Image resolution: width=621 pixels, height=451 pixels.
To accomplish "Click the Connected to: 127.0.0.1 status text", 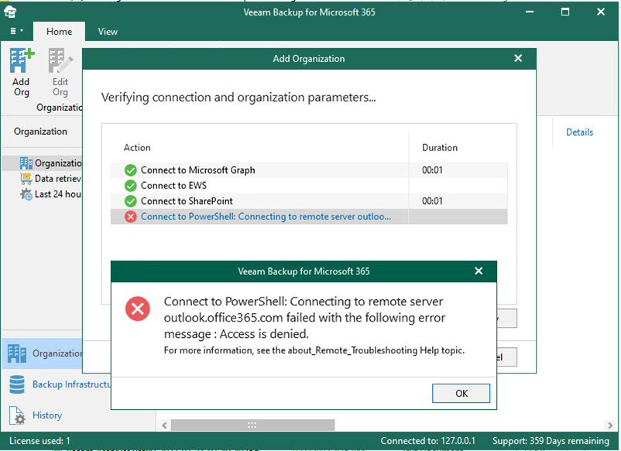I will [x=427, y=441].
